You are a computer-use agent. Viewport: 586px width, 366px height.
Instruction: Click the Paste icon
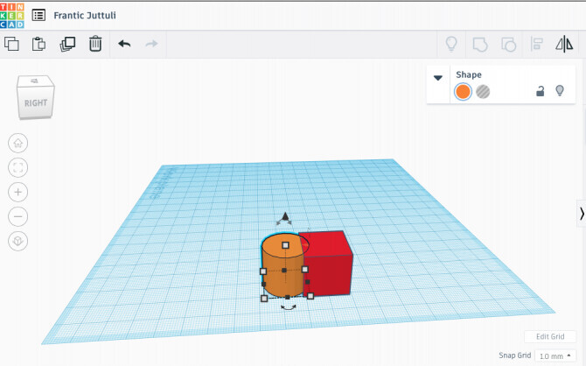coord(38,44)
